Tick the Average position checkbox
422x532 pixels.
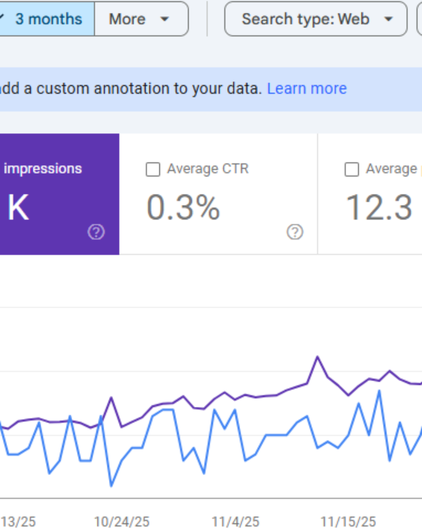tap(352, 169)
